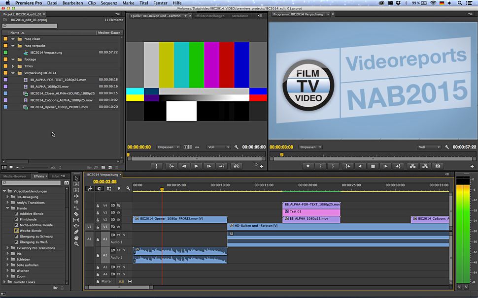Mute audio track A1
The height and width of the screenshot is (298, 478).
(x=118, y=235)
